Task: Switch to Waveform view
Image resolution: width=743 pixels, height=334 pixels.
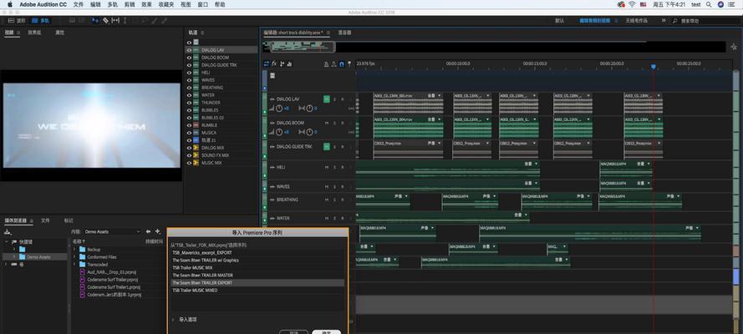Action: (17, 21)
